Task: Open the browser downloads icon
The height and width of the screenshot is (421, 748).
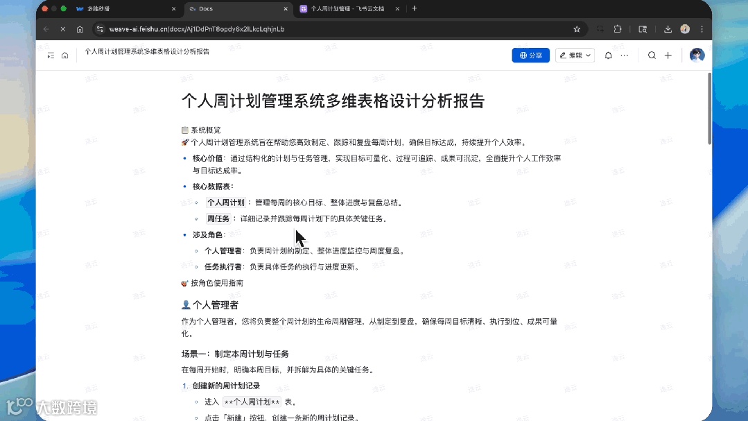Action: (668, 29)
